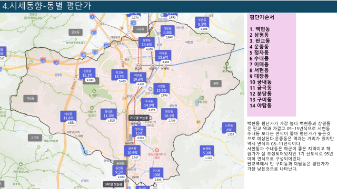Select the 판교동 15.7억 marker

pos(120,75)
